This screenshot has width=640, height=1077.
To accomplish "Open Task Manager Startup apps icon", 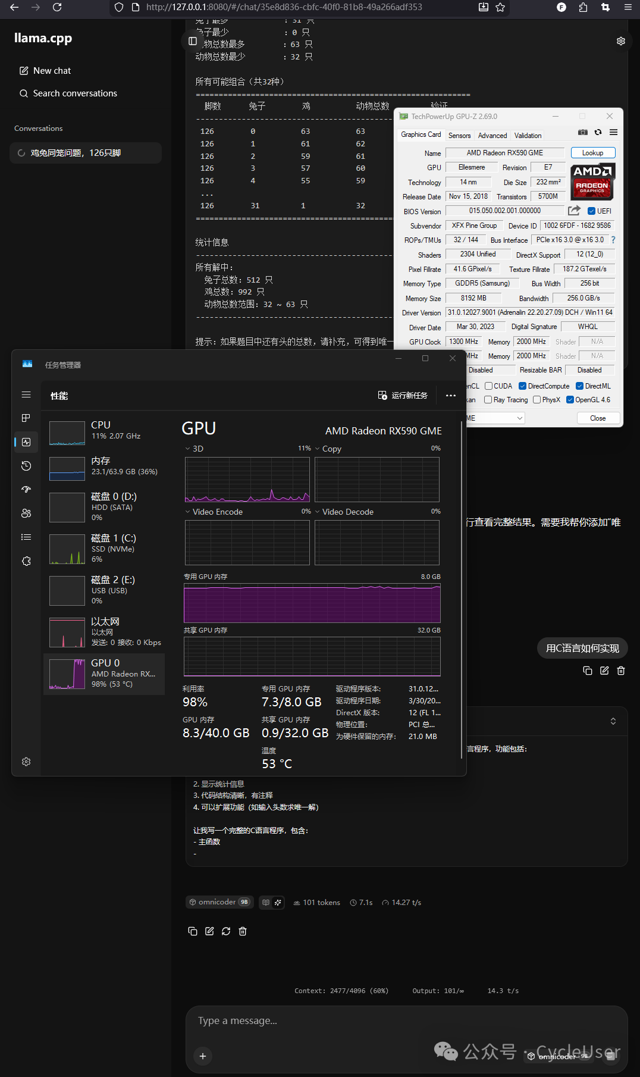I will (26, 490).
